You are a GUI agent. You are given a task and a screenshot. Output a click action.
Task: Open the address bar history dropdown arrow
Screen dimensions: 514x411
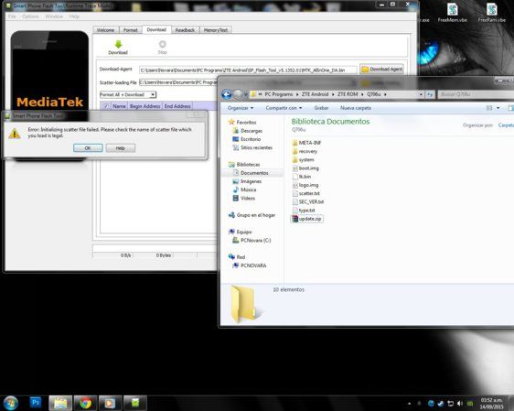pos(421,94)
